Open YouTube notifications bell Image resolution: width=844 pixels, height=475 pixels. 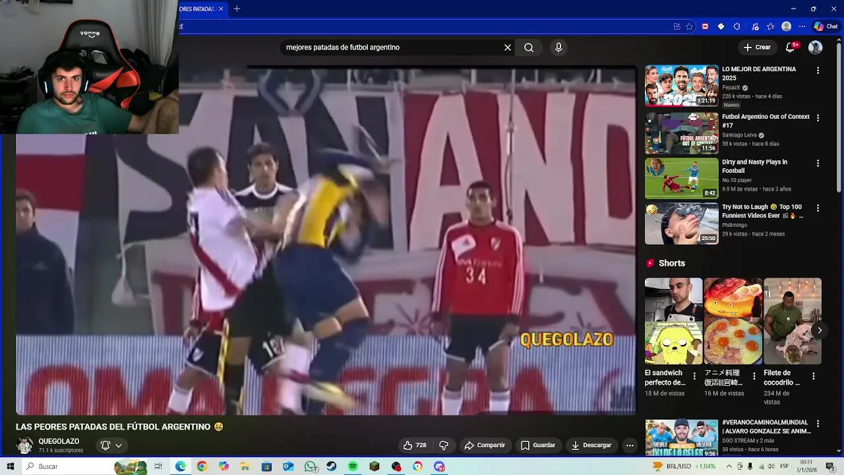click(791, 47)
